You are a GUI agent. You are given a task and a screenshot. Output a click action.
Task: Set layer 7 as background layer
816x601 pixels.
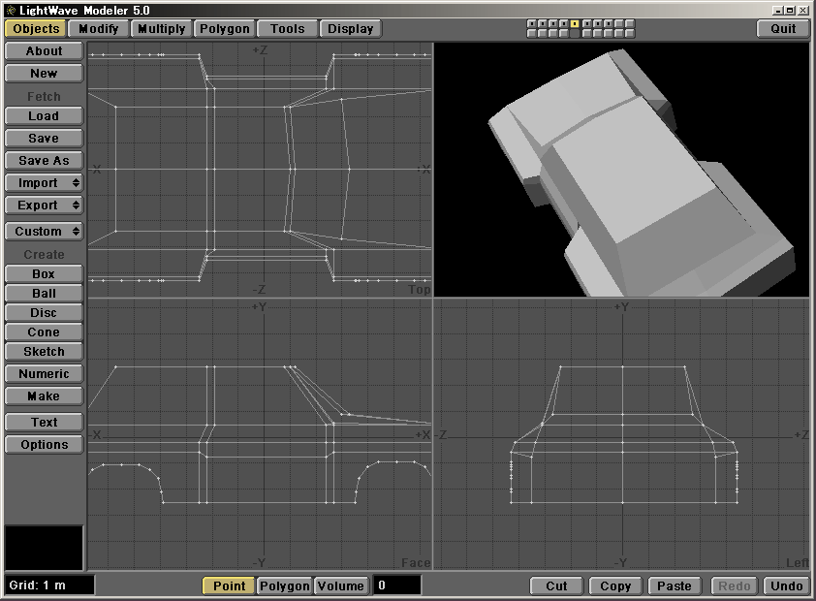598,33
